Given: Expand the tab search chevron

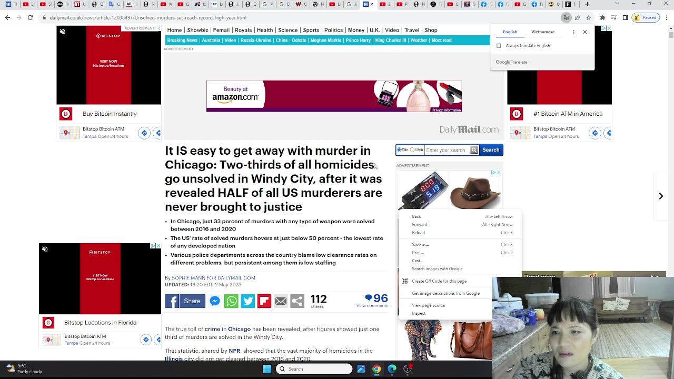Looking at the screenshot, I should [x=617, y=4].
